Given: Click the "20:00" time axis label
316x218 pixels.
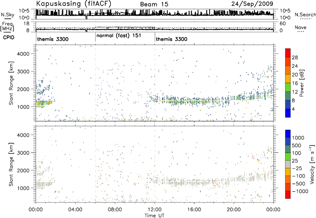Looking at the screenshot, I should tap(233, 210).
